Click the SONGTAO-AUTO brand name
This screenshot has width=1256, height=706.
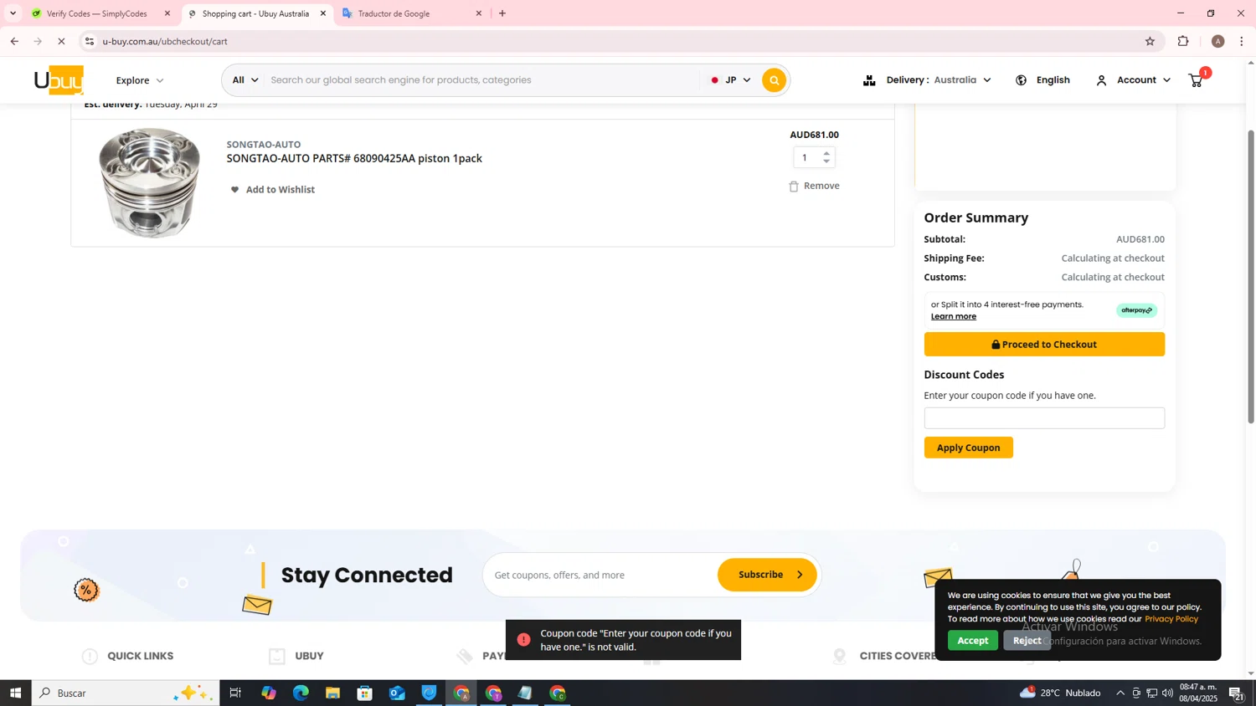pos(264,145)
